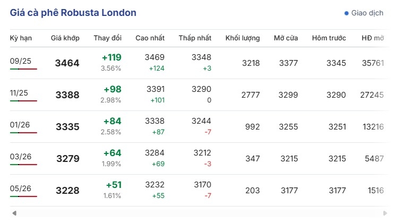Select the 3464 matched price cell
Image resolution: width=397 pixels, height=223 pixels.
coord(67,63)
